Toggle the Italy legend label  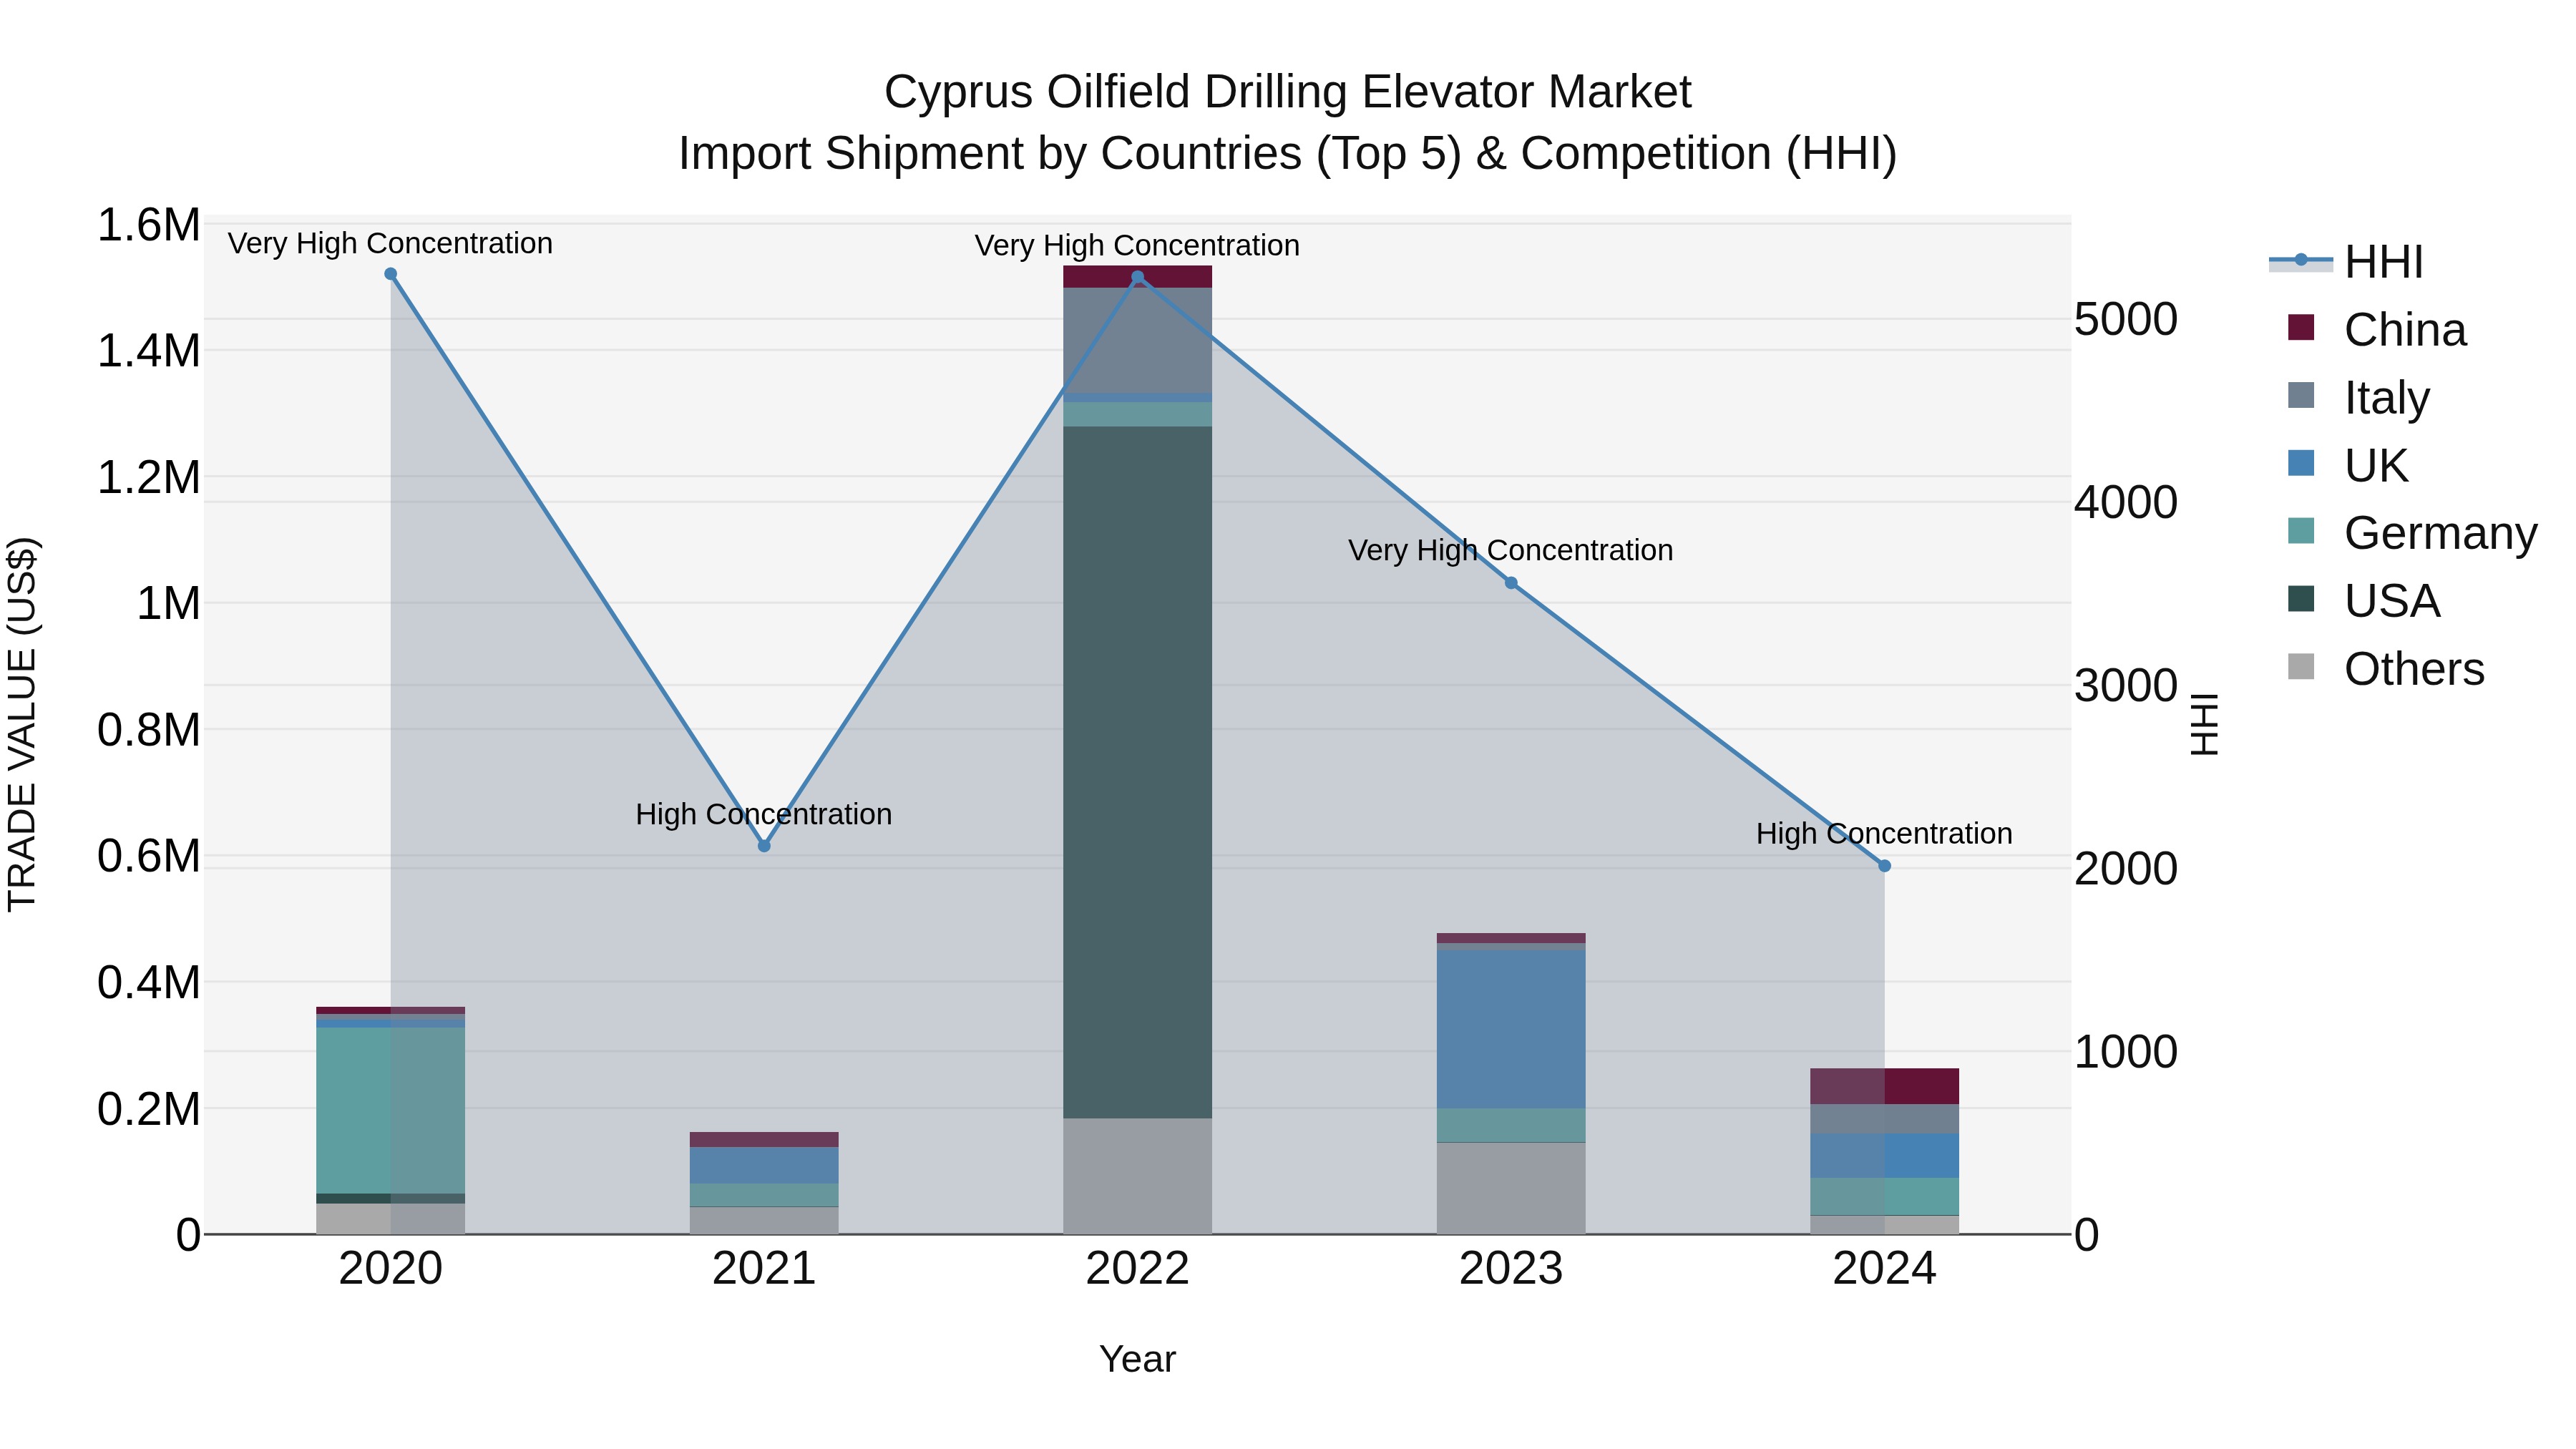coord(2387,398)
